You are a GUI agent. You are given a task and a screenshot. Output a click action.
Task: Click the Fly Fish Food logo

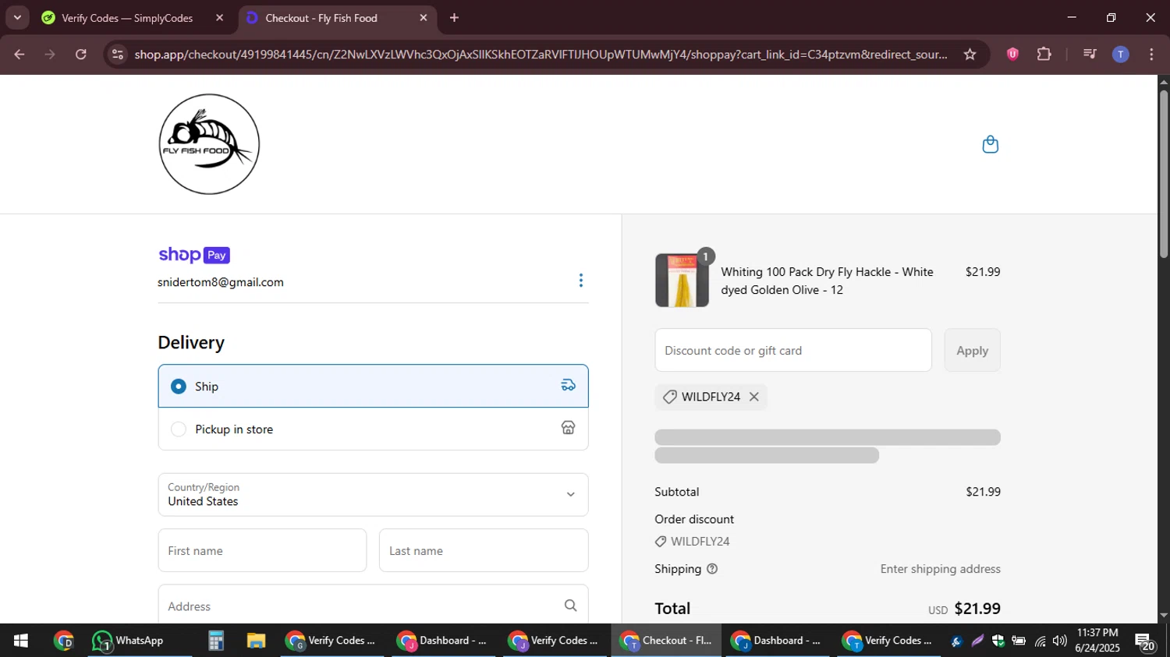click(209, 144)
